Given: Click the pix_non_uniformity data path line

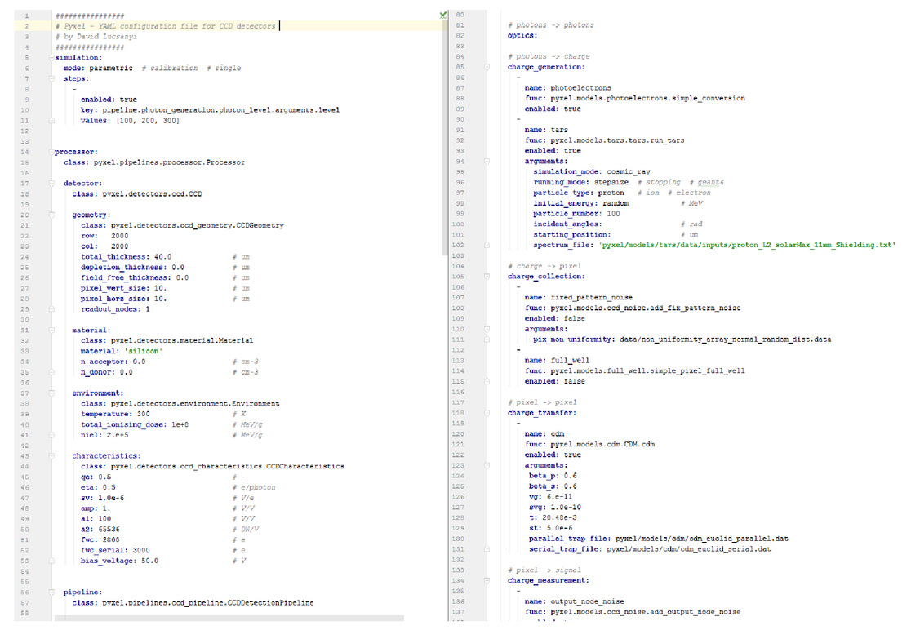Looking at the screenshot, I should coord(682,339).
